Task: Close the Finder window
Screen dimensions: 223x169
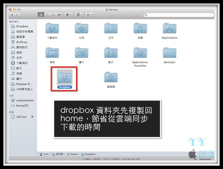Action: pos(10,10)
